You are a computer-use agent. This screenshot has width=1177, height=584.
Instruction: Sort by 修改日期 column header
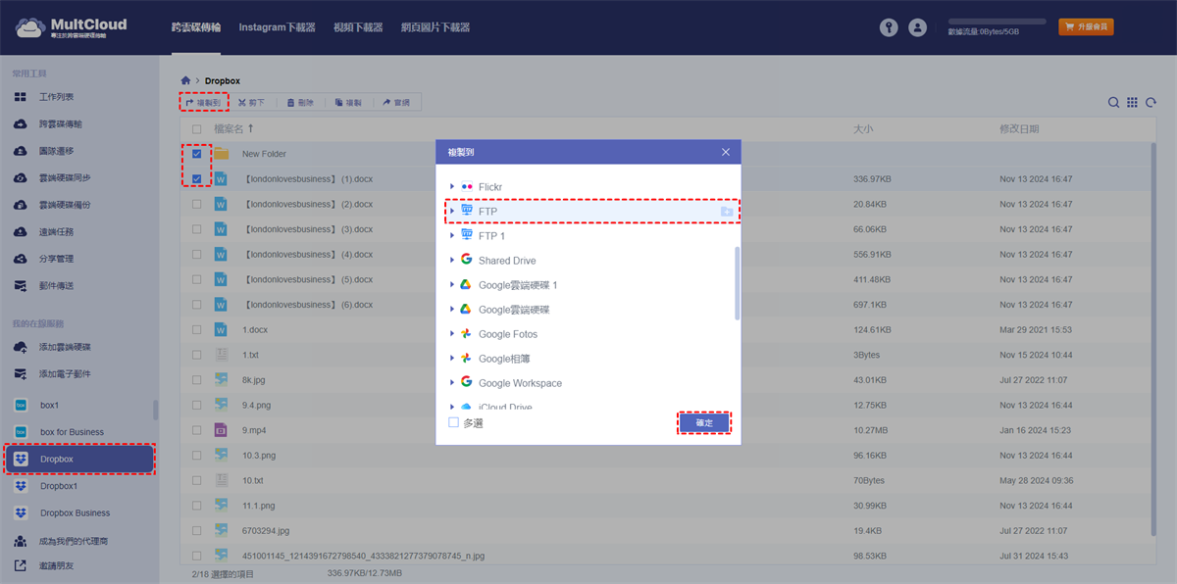(1019, 128)
